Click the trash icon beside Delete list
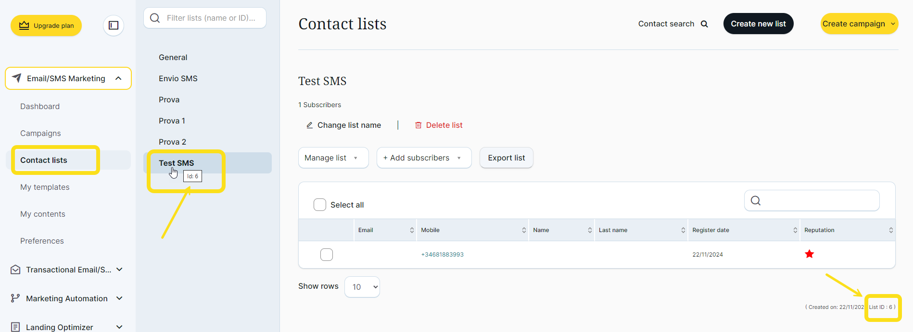This screenshot has width=913, height=332. pyautogui.click(x=418, y=125)
